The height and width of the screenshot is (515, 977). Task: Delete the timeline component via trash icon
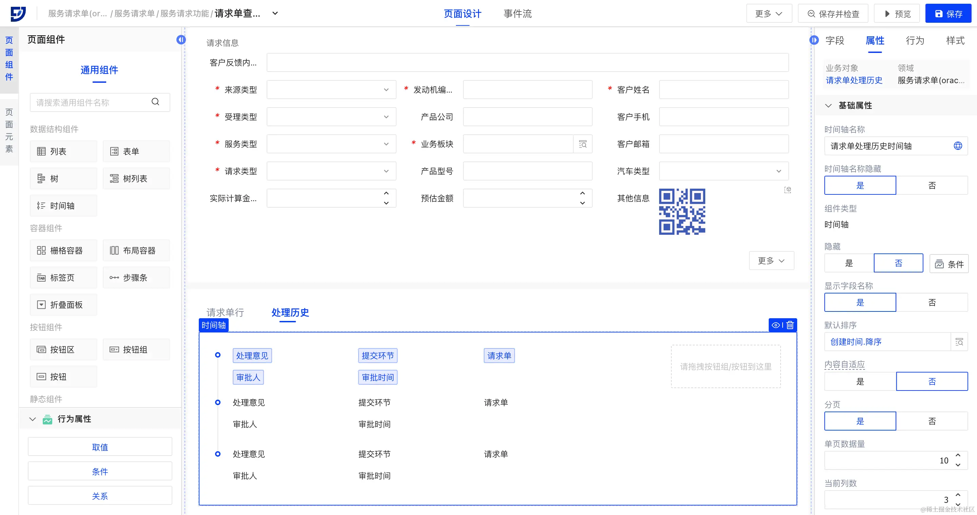click(x=790, y=325)
